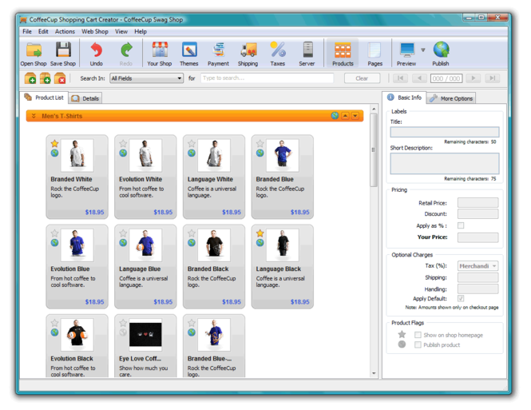
Task: Open the Actions menu
Action: pyautogui.click(x=65, y=31)
